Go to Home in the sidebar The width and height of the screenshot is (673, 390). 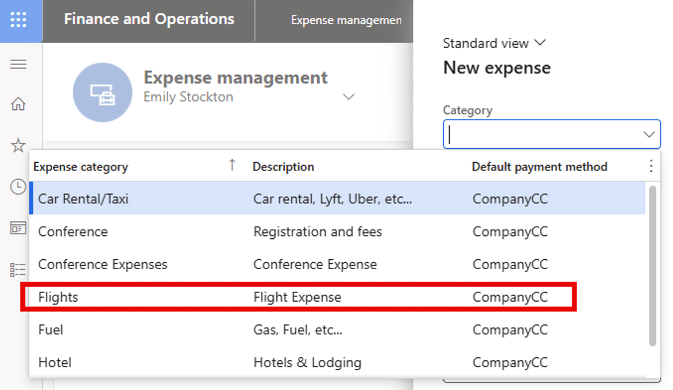[x=19, y=104]
